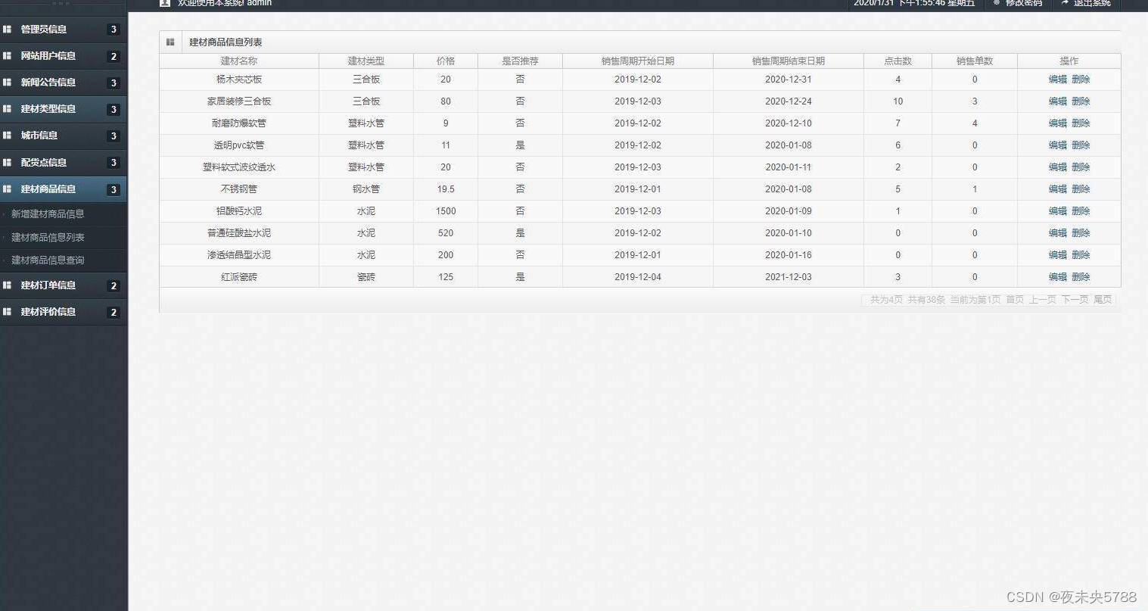1148x611 pixels.
Task: Click the grid icon beside 城市信息
Action: pos(7,136)
